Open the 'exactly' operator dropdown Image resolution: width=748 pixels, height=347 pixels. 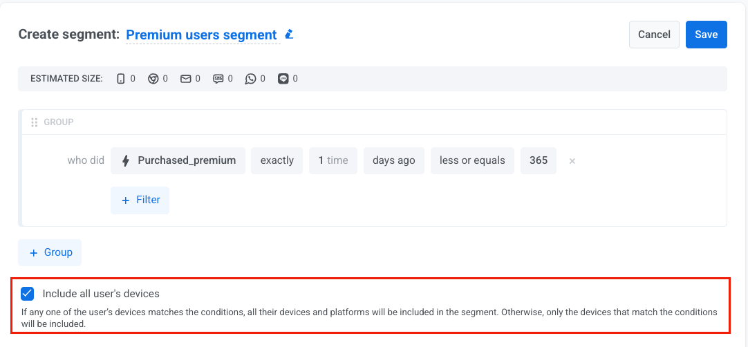coord(277,160)
